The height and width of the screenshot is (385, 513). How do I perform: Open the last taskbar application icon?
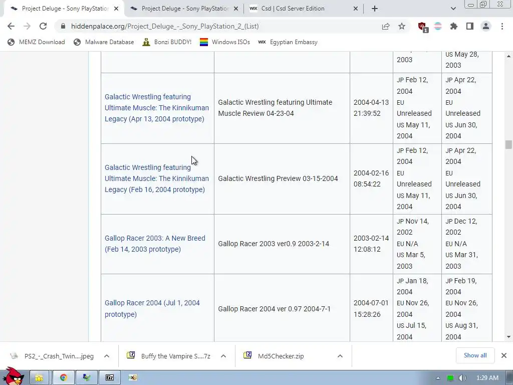pyautogui.click(x=133, y=377)
